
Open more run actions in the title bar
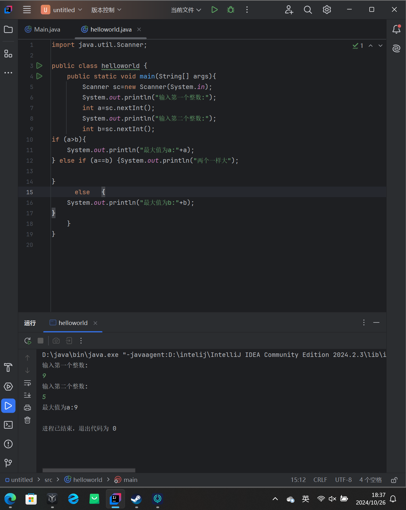247,10
